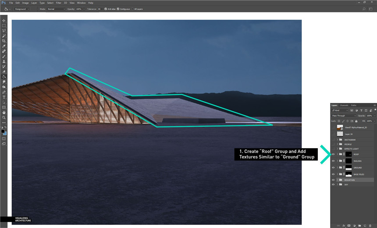Image resolution: width=377 pixels, height=228 pixels.
Task: Expand the PEOPLE layer group
Action: [338, 144]
